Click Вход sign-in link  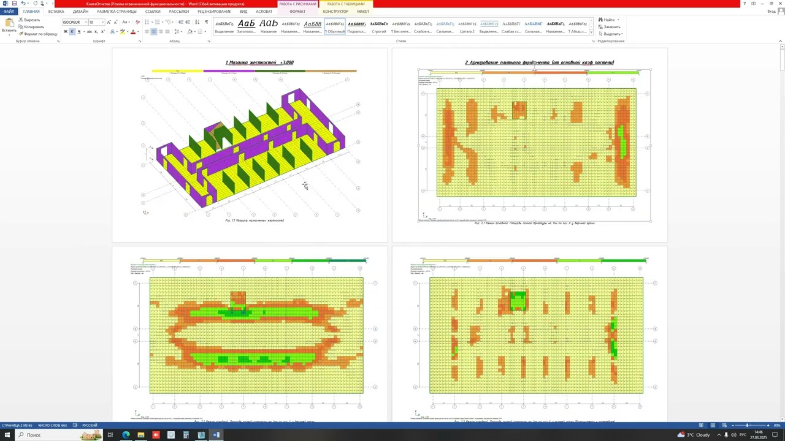772,12
